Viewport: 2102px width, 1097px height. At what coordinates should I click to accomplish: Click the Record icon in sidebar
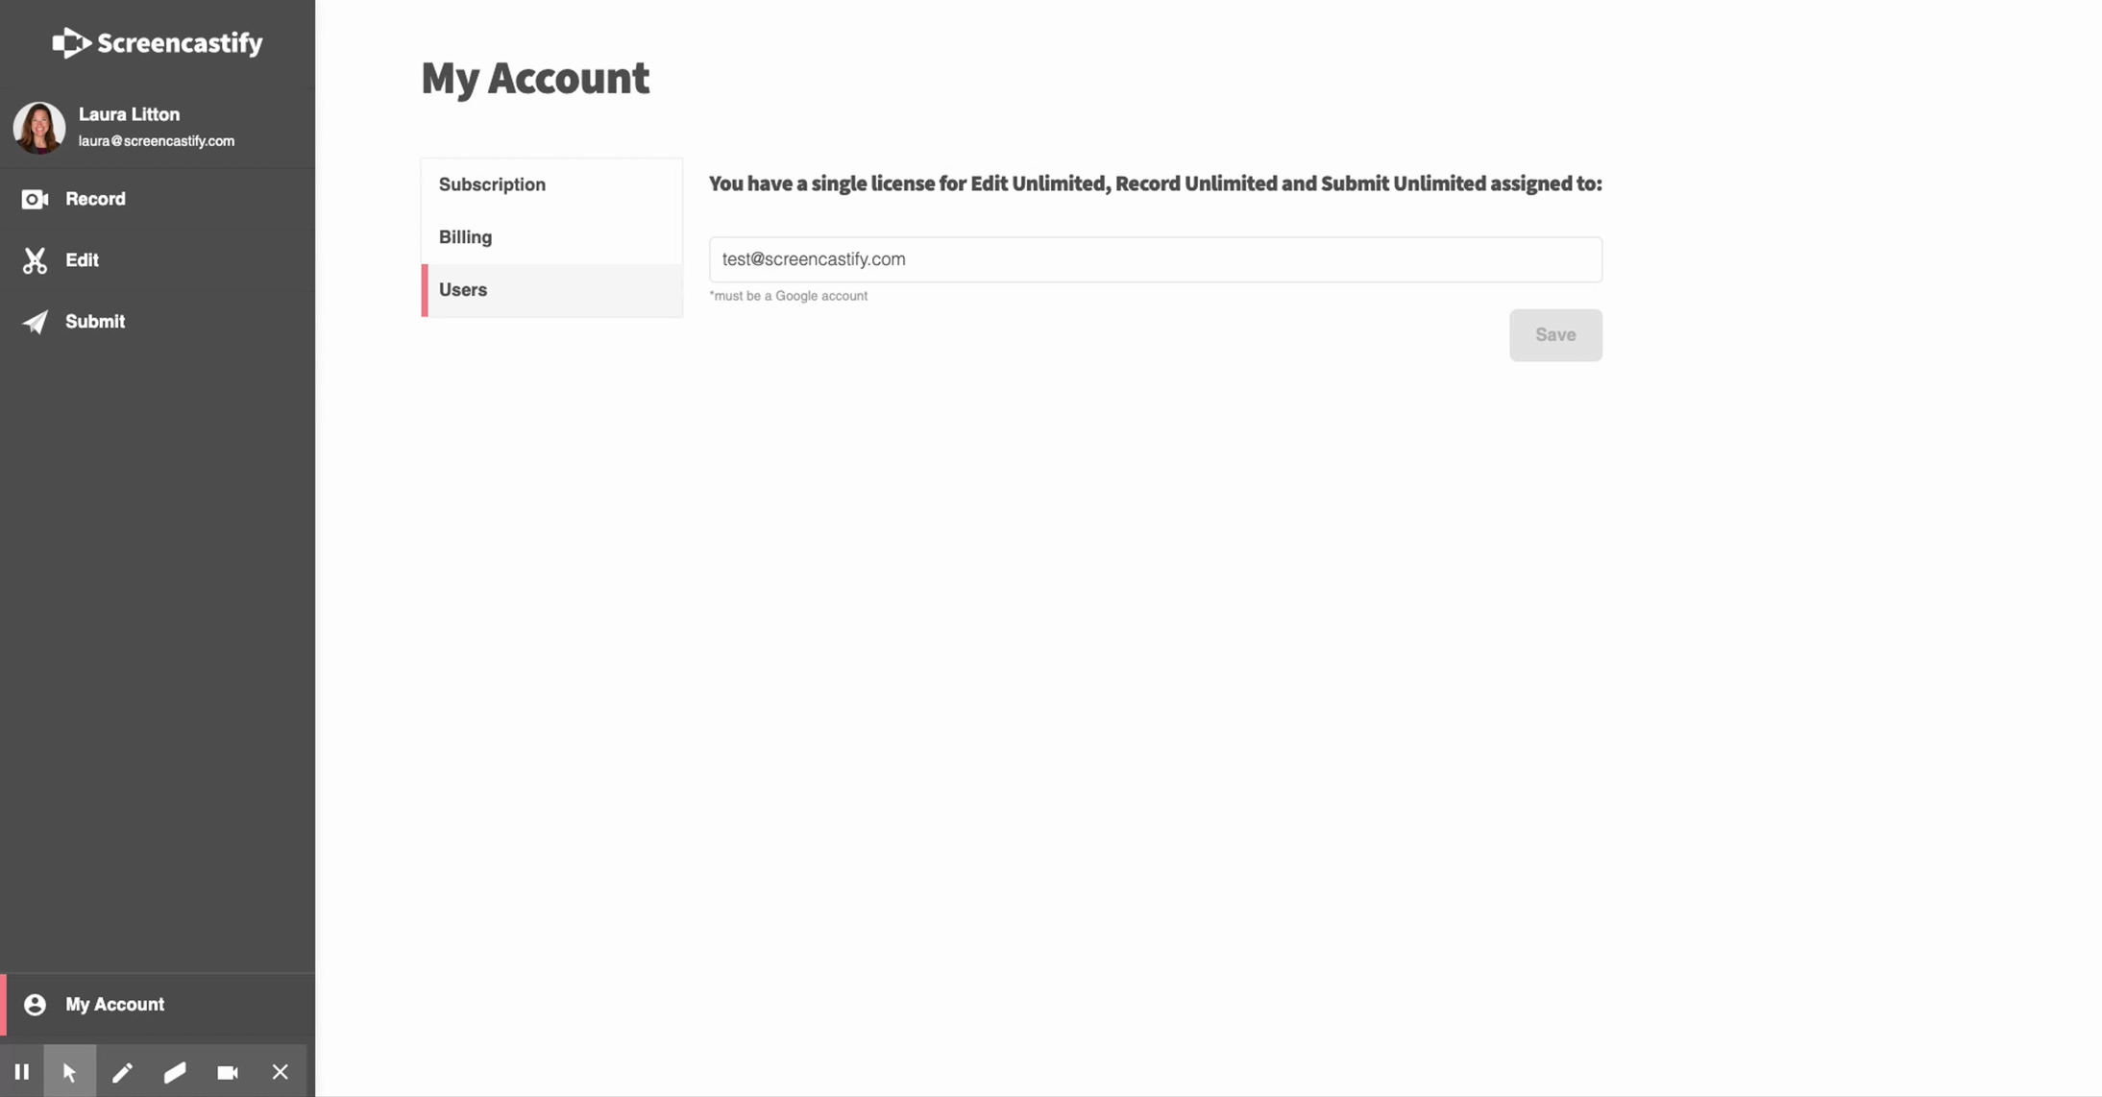[x=37, y=199]
